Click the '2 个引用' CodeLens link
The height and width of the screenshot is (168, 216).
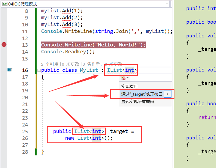click(50, 64)
